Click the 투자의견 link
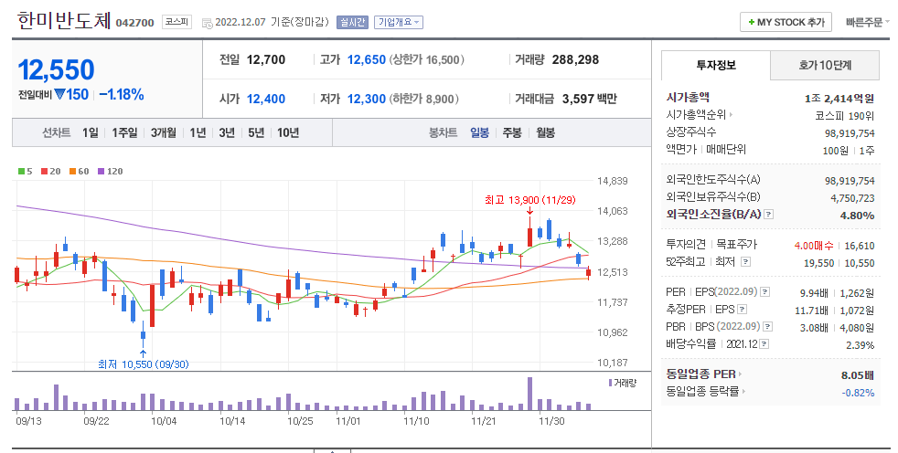The image size is (898, 453). (686, 245)
